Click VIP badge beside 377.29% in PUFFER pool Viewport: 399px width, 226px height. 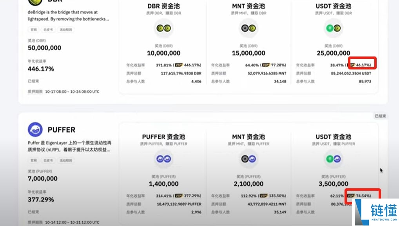click(x=179, y=196)
